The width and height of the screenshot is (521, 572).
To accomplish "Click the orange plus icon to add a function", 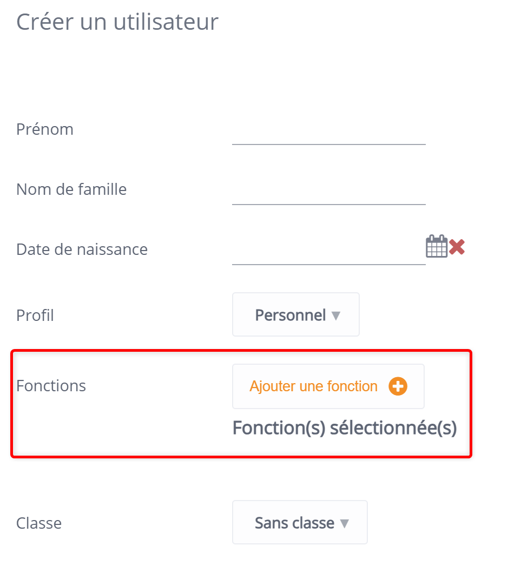I will pos(398,386).
